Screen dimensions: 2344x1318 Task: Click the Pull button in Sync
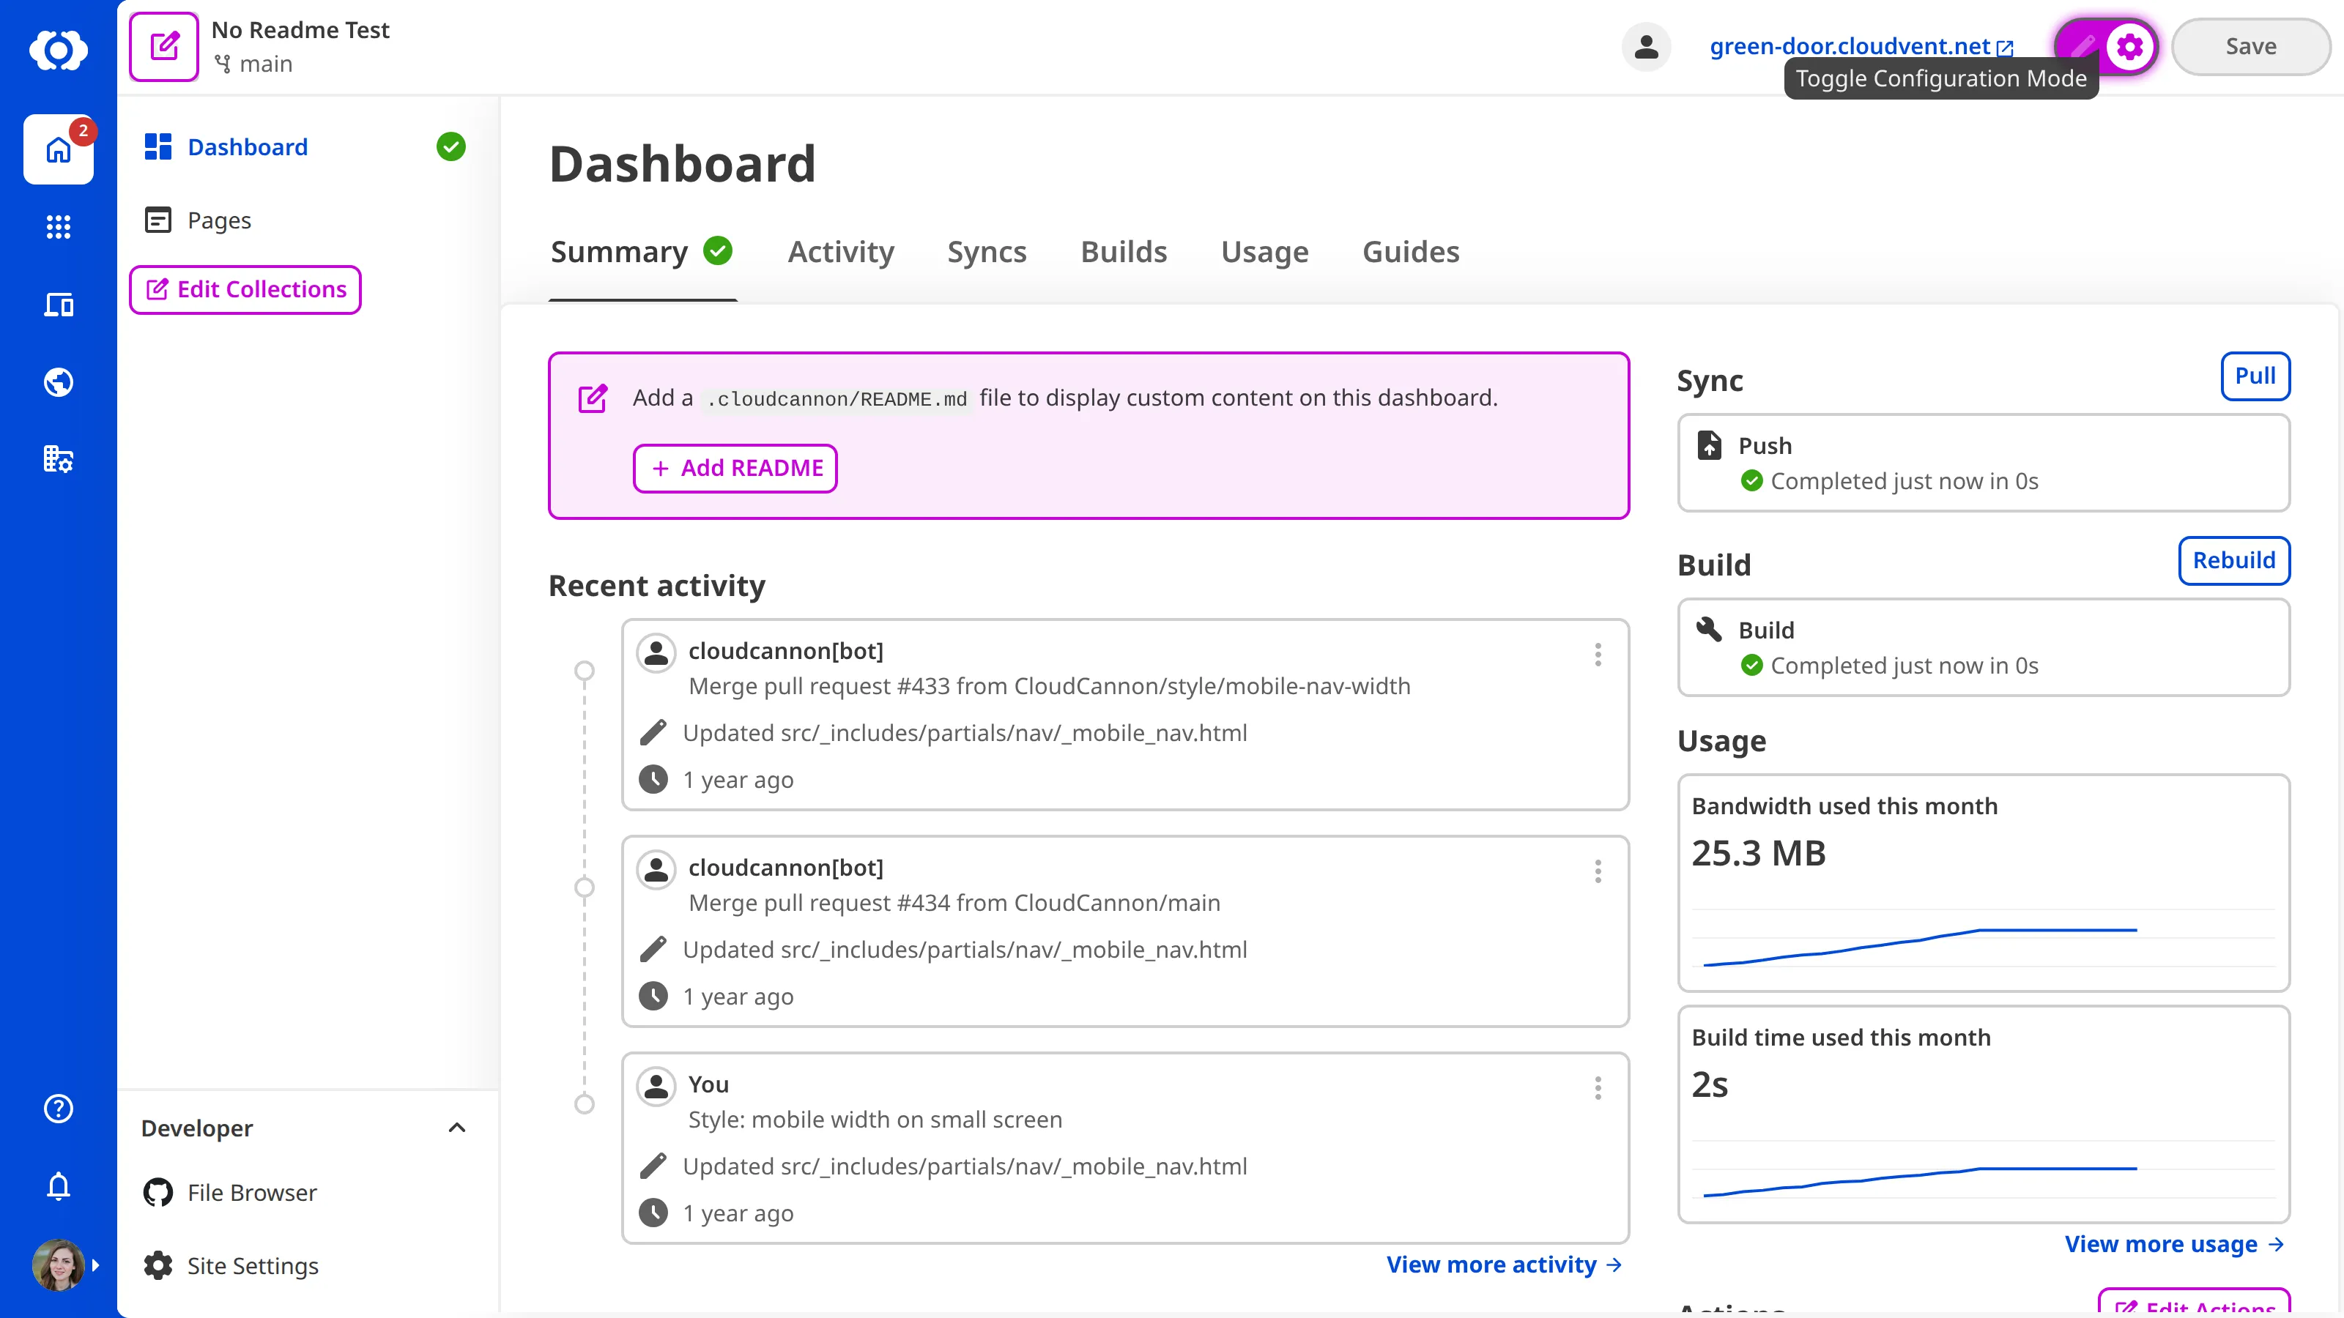click(x=2255, y=376)
